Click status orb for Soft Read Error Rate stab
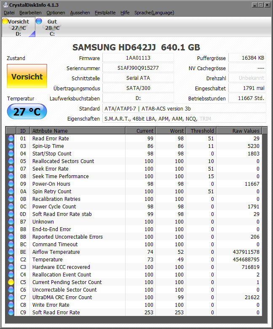The width and height of the screenshot is (273, 329). point(11,214)
